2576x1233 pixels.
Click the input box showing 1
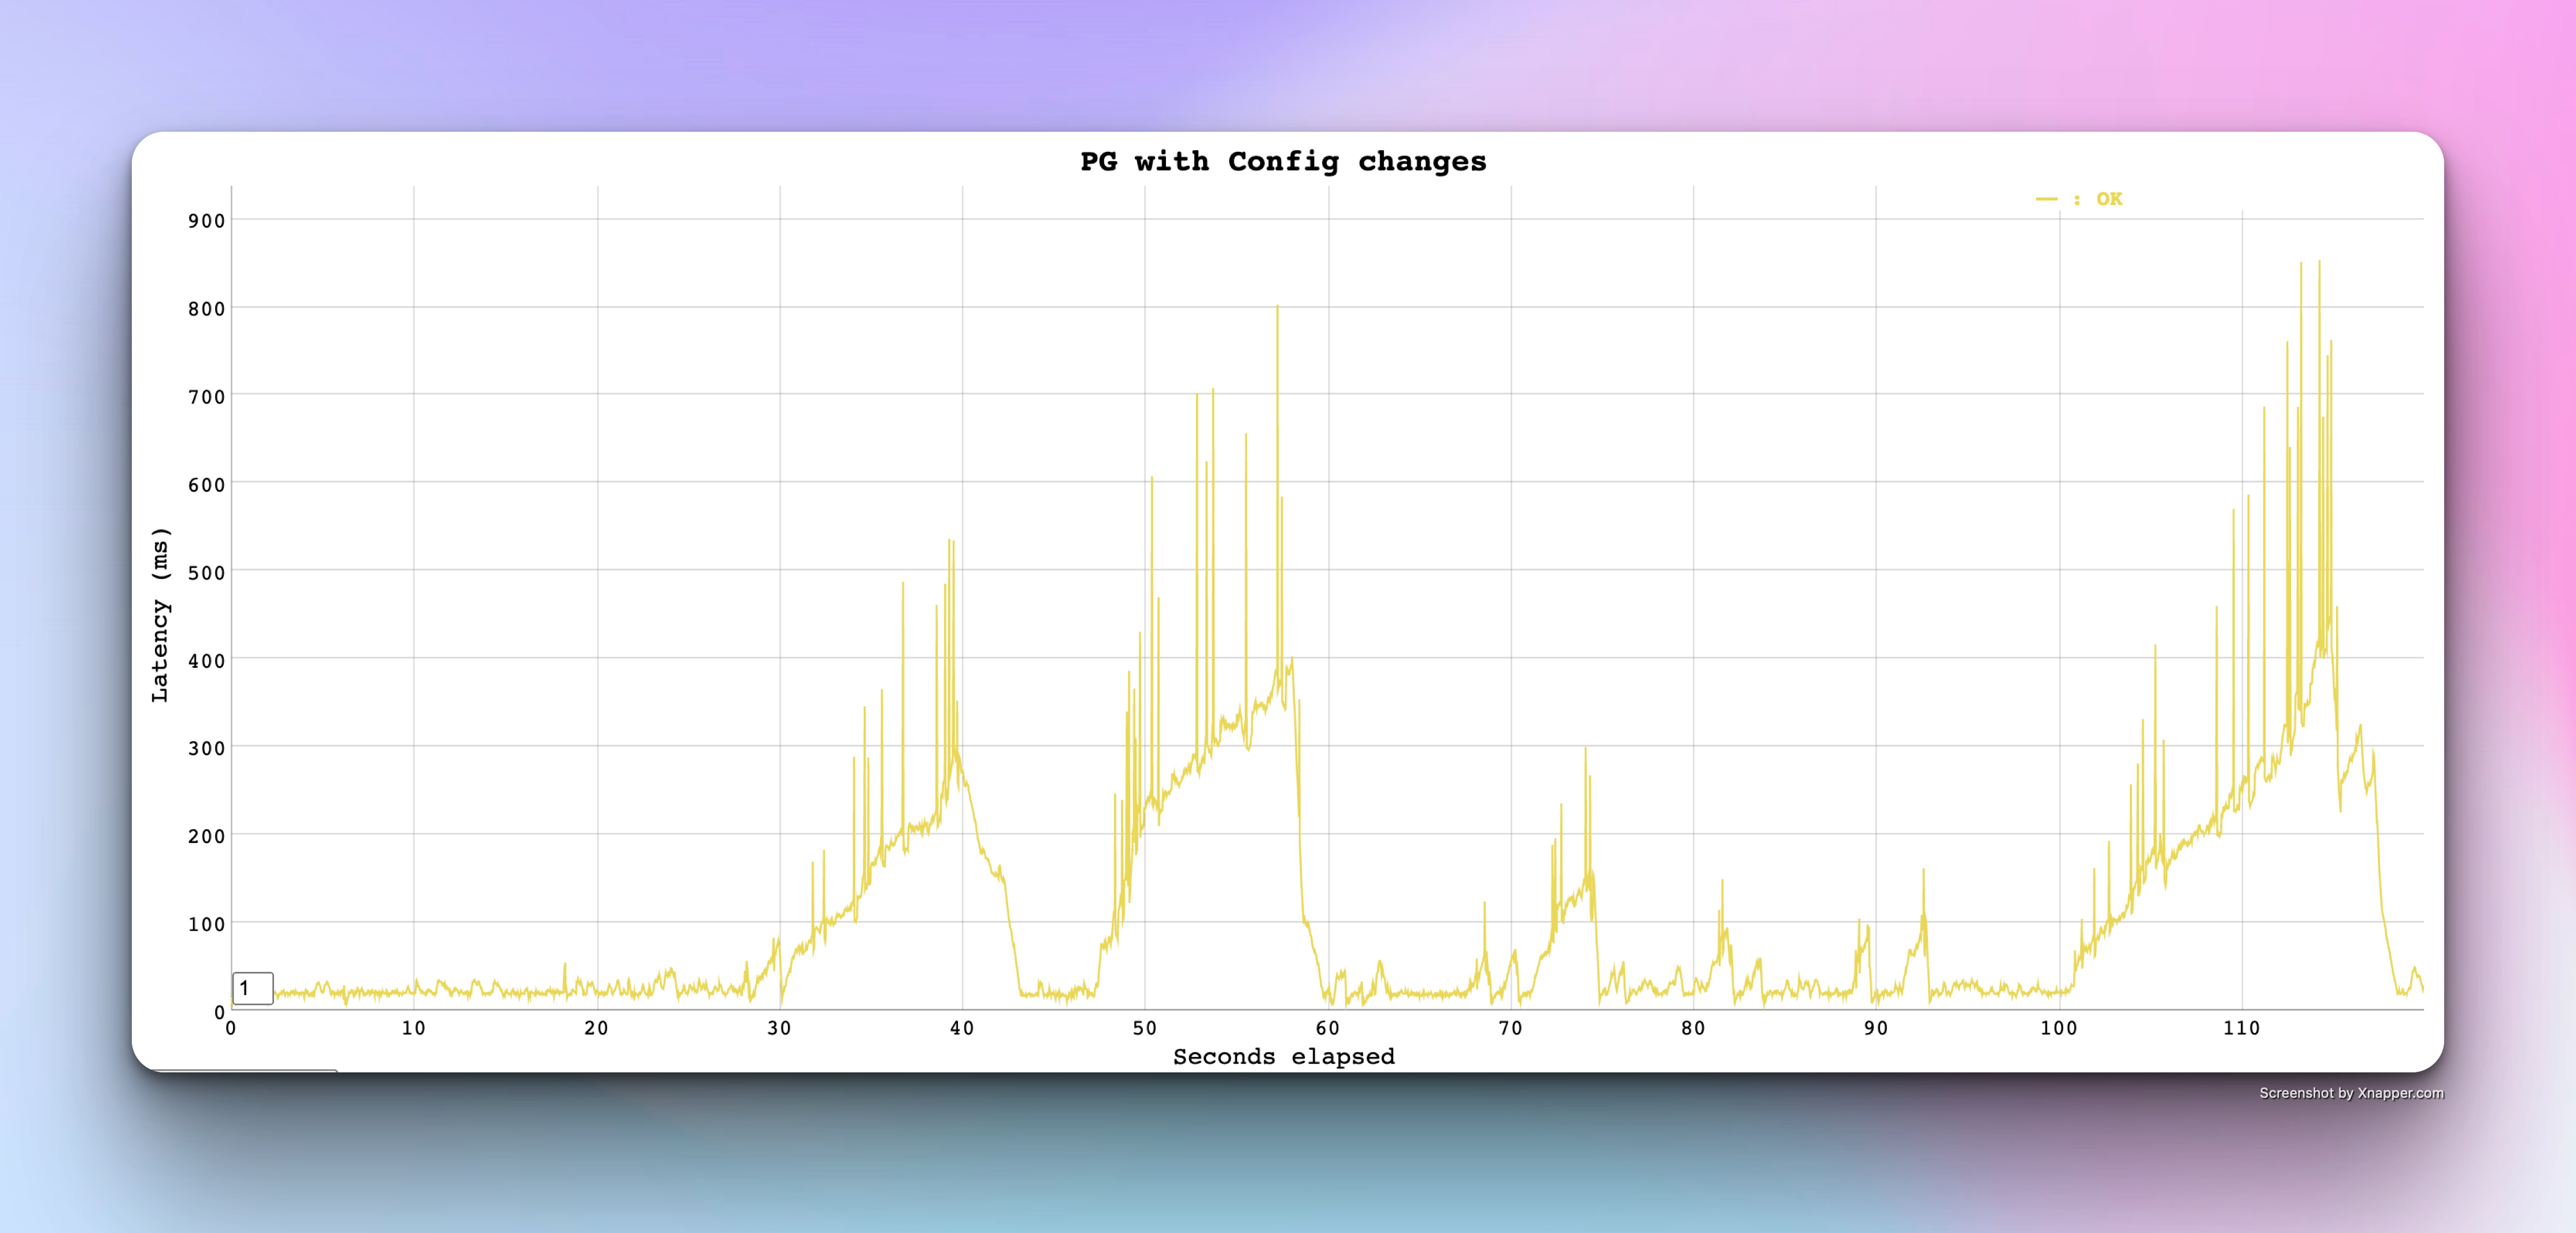[252, 988]
